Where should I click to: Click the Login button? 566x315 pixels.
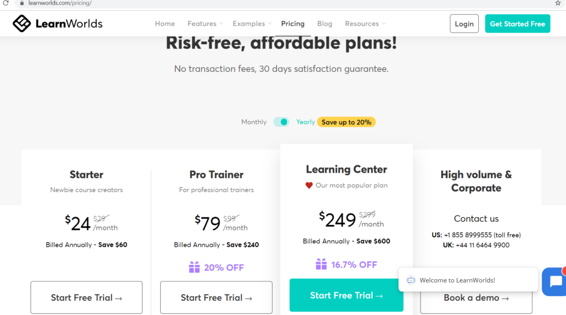pos(464,24)
